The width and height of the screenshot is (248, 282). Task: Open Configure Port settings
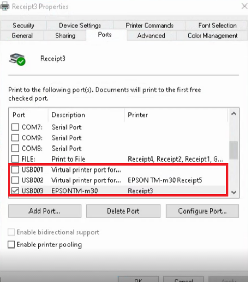(202, 211)
